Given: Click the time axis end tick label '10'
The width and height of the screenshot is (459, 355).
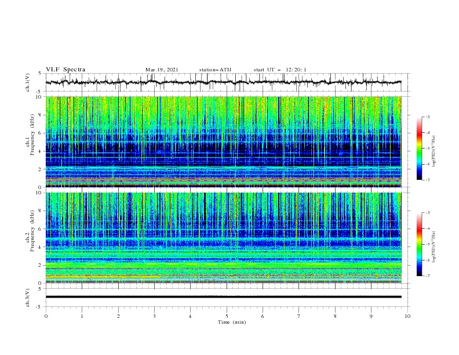Looking at the screenshot, I should point(407,316).
